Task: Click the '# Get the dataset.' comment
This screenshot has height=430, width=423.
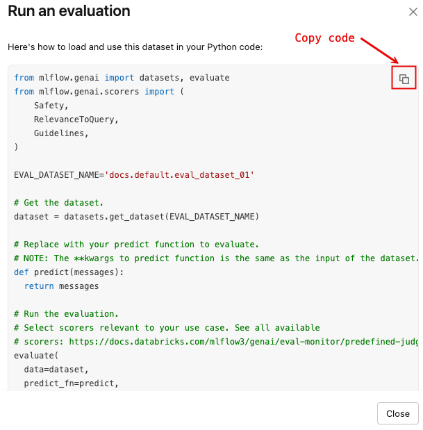Action: click(x=58, y=203)
